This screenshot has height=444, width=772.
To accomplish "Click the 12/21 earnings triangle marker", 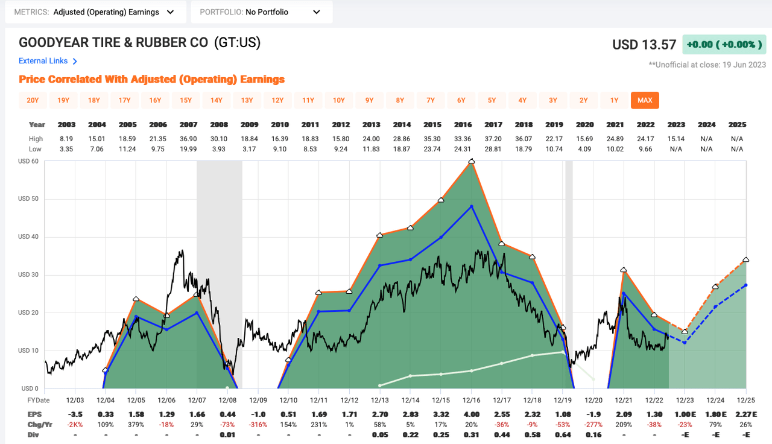I will [623, 270].
